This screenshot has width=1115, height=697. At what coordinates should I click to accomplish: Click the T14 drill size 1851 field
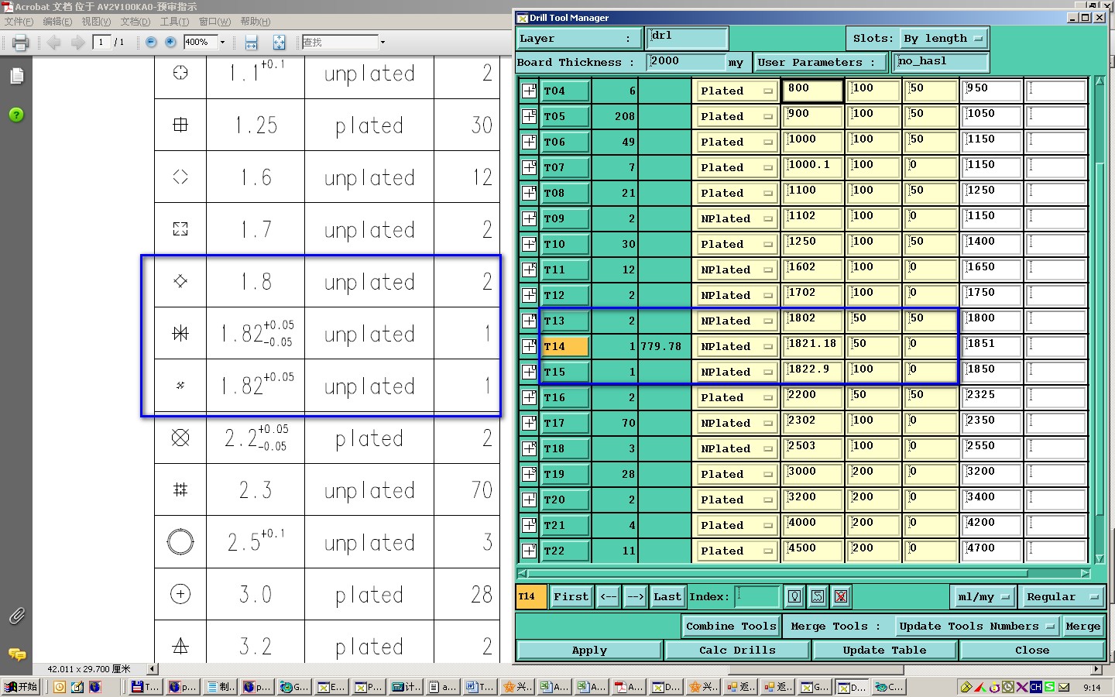(x=992, y=346)
